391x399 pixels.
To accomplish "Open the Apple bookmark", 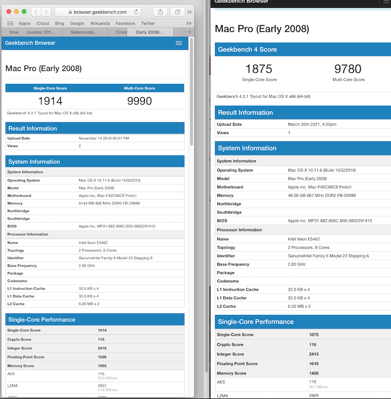I will [25, 23].
